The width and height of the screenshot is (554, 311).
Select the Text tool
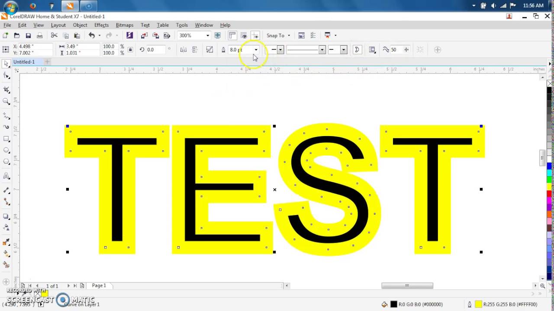click(x=6, y=176)
